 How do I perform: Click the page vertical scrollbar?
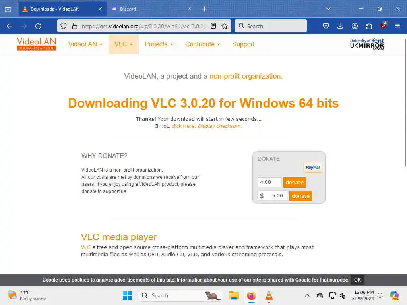click(405, 103)
